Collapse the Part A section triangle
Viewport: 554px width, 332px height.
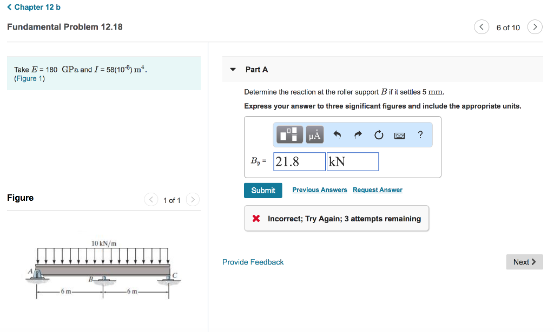click(x=233, y=70)
